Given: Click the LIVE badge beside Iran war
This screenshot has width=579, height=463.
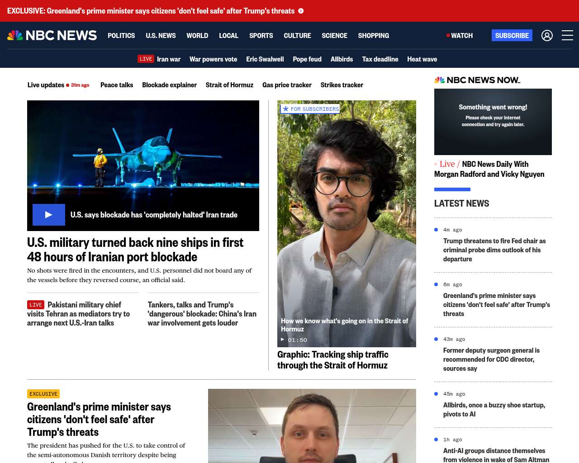Looking at the screenshot, I should 146,59.
